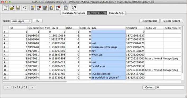Click key_id 136910058 cell in row 2

58,36
